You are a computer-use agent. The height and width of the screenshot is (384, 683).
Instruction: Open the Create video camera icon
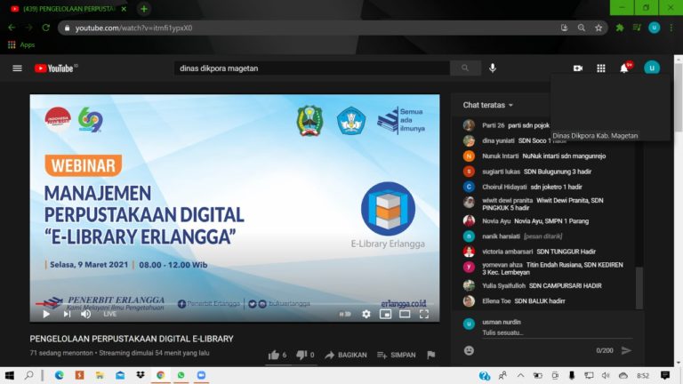pyautogui.click(x=578, y=68)
